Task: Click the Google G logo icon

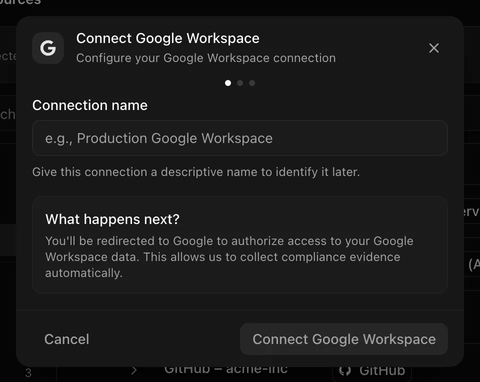Action: (x=48, y=48)
